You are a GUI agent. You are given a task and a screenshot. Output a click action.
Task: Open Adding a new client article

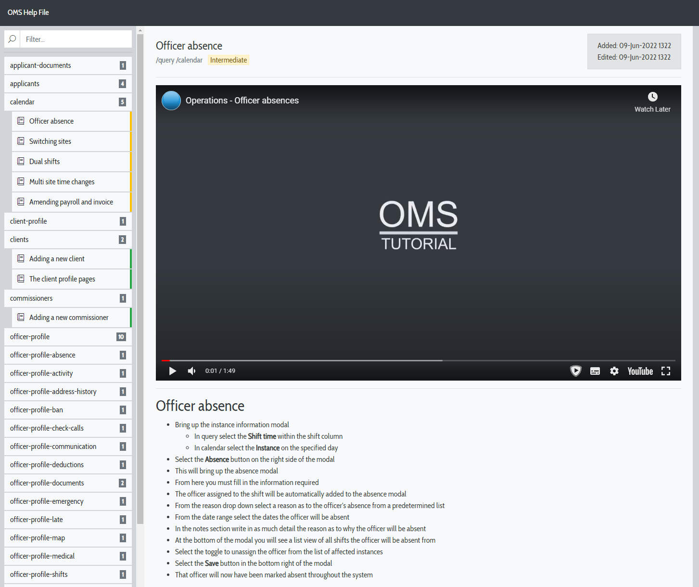click(71, 259)
